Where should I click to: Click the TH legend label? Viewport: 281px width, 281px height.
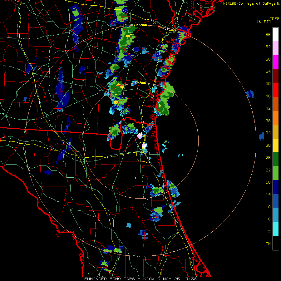point(268,244)
